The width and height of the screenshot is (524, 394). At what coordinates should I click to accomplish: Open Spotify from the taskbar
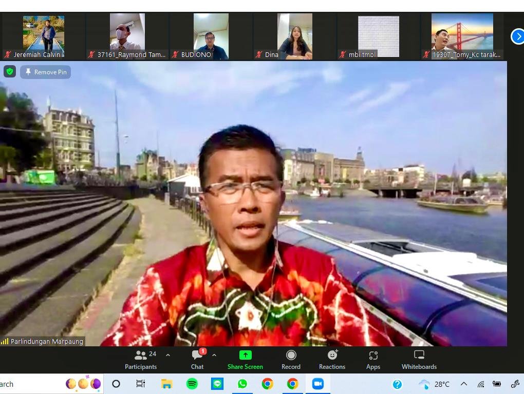click(x=192, y=384)
